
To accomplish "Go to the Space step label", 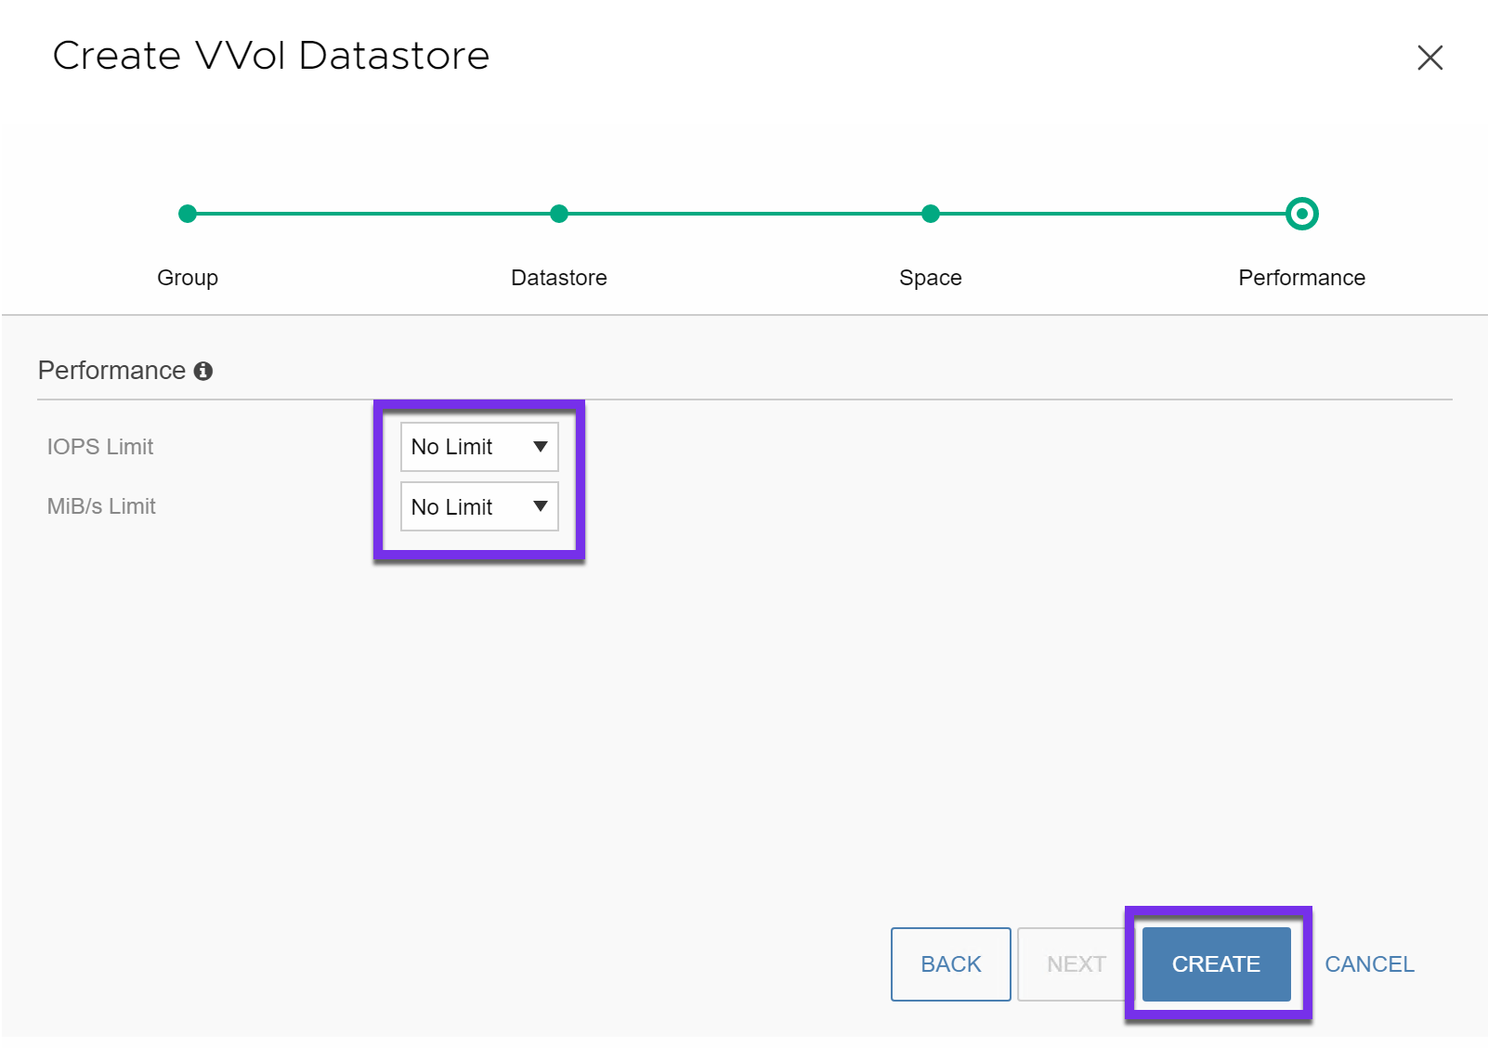I will (931, 278).
